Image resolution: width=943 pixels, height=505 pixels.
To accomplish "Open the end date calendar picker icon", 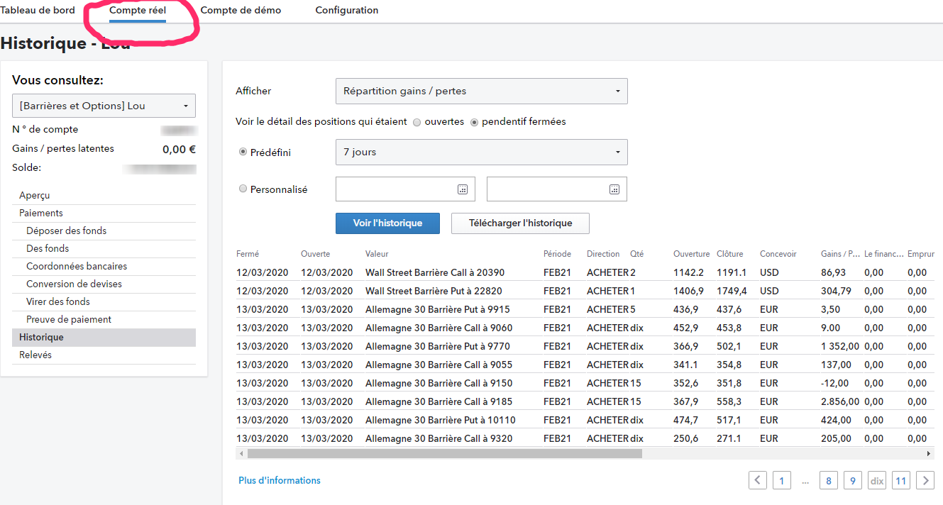I will (614, 189).
